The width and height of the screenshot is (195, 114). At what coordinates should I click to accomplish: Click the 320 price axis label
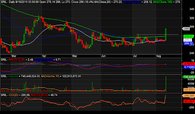tap(192, 18)
